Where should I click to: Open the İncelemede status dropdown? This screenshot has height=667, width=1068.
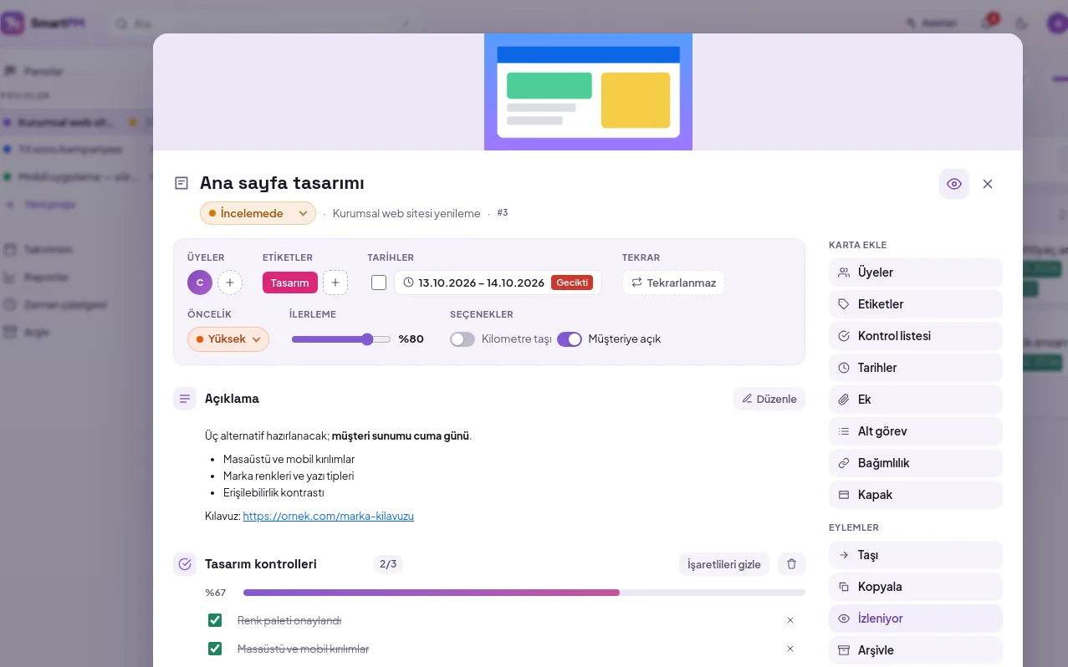258,213
